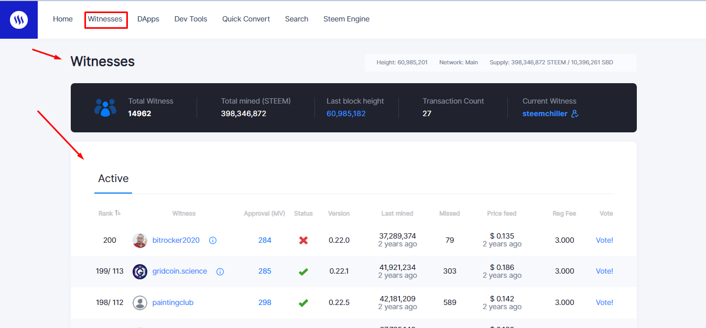Click price feed value $ 0.186
Viewport: 706px width, 328px height.
coord(502,267)
